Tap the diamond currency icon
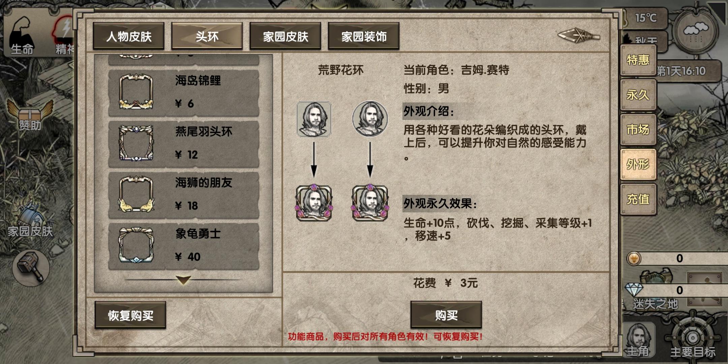This screenshot has width=728, height=364. 634,290
